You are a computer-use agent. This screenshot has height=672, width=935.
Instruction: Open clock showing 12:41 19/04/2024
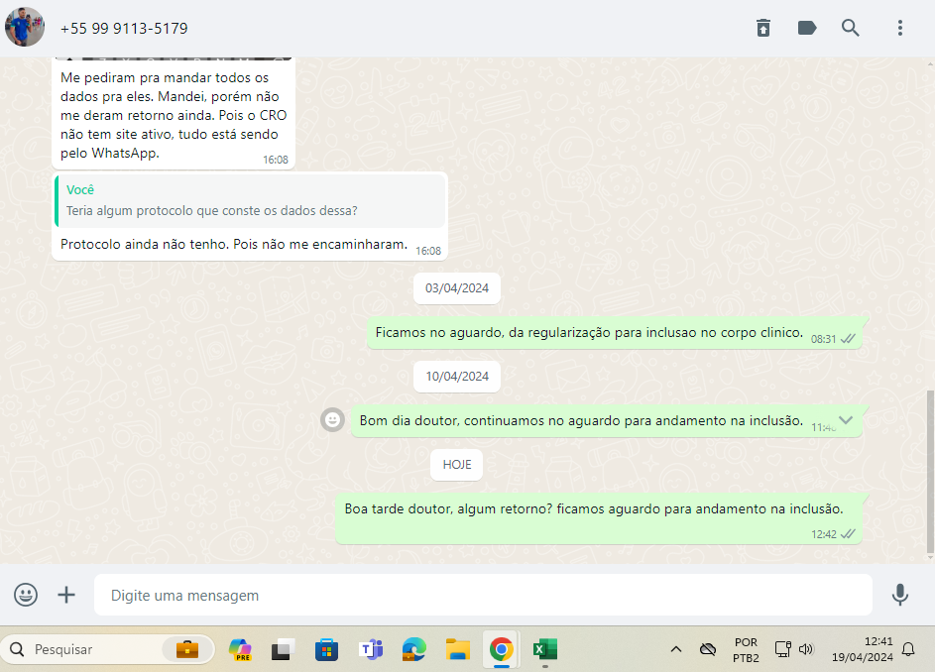(x=863, y=649)
